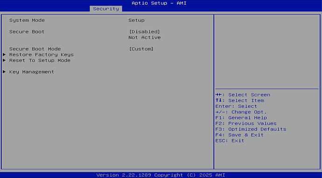This screenshot has width=322, height=178.
Task: Click the +/-: Change Opt. help line
Action: pos(241,112)
